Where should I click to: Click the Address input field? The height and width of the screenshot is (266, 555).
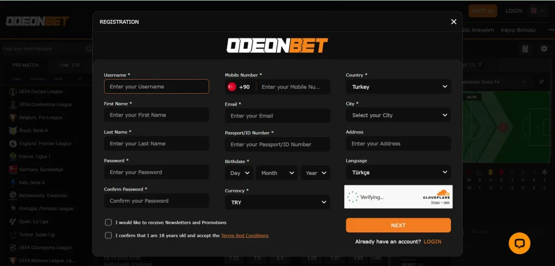tap(398, 144)
